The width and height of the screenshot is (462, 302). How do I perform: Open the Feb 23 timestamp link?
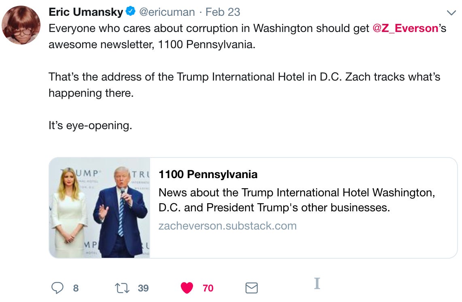click(223, 12)
